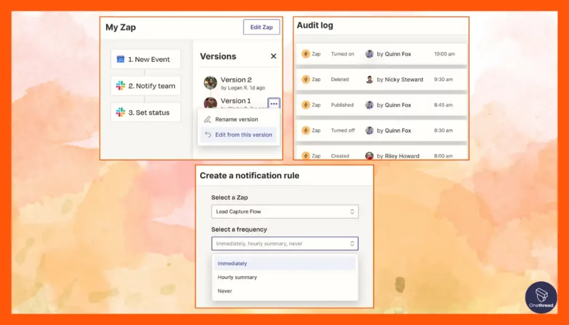
Task: Click Quinn Fox avatar in the 8:45 am row
Action: pyautogui.click(x=370, y=105)
